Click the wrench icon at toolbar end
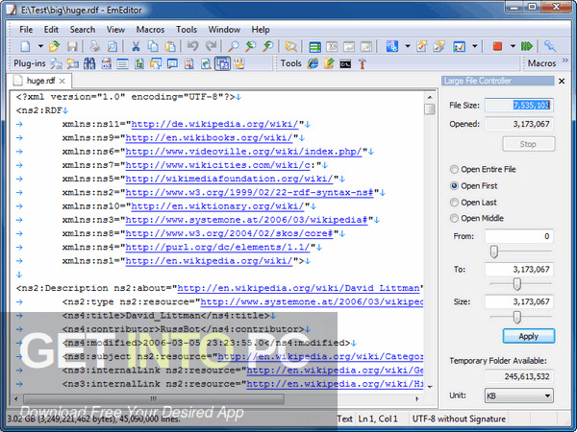 click(550, 46)
